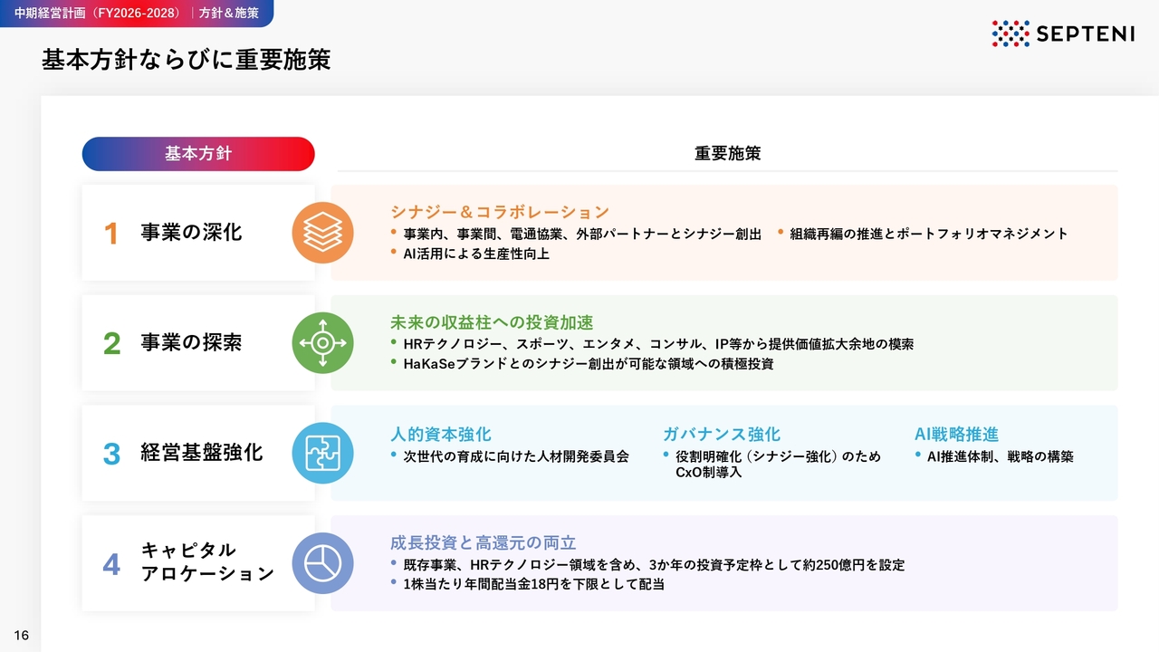Click the 人的資本強化 heading

(441, 435)
